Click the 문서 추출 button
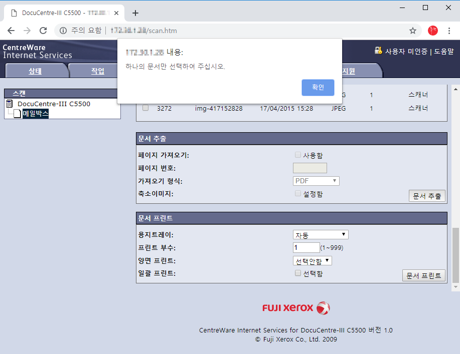Screen dimensions: 460x354 [x=427, y=196]
